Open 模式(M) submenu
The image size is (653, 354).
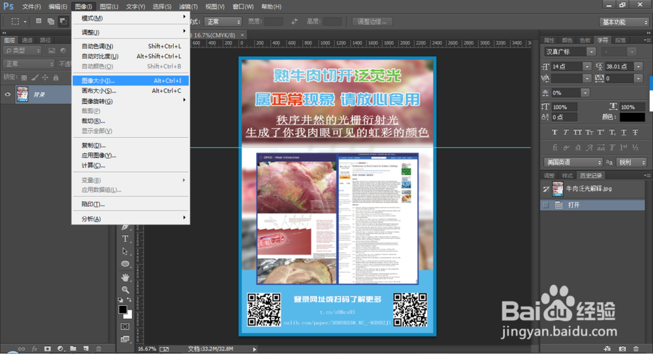click(131, 18)
